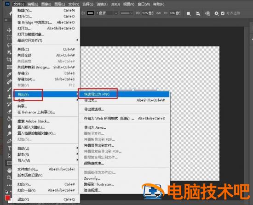This screenshot has width=253, height=205.
Task: Open the 图像(I) menu
Action: pos(46,4)
